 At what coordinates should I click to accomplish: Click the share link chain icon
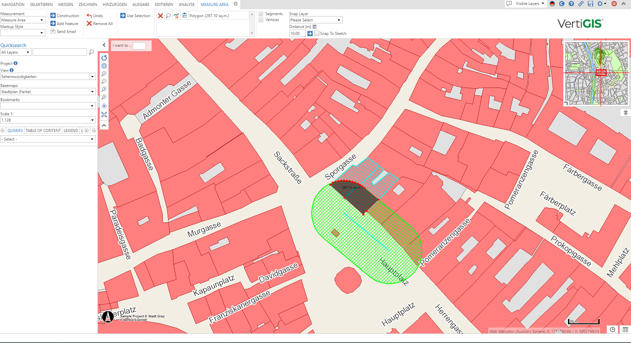click(x=581, y=4)
